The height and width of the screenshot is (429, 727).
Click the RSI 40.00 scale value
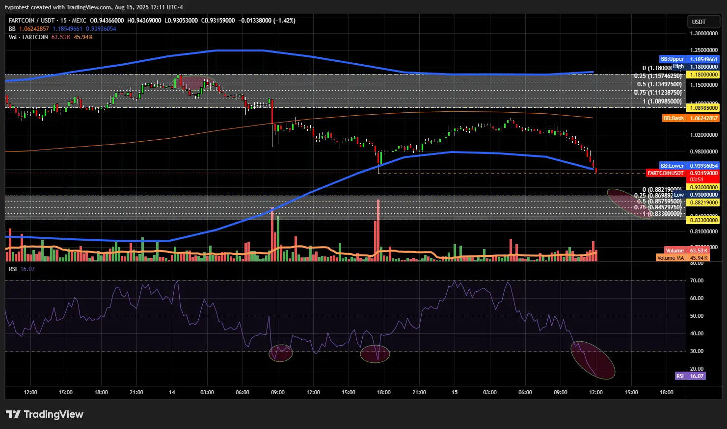(x=697, y=333)
